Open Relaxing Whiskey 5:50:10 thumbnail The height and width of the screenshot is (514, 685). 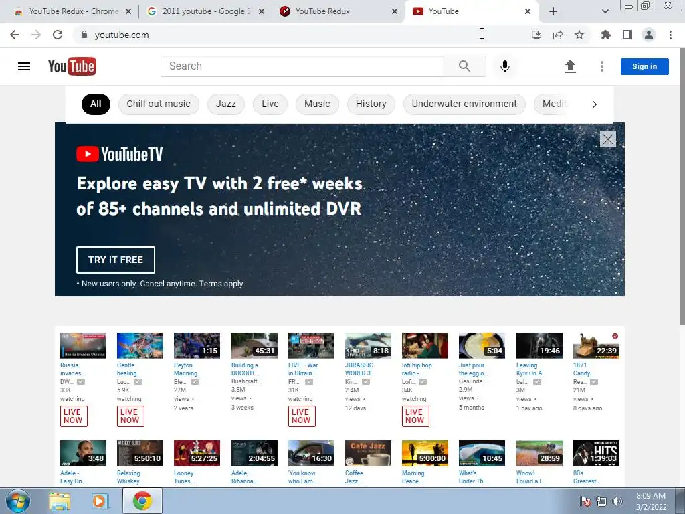pos(140,453)
